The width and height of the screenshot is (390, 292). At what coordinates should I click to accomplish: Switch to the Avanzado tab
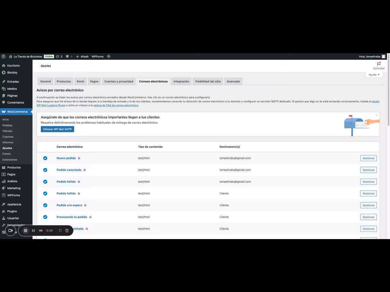coord(233,82)
